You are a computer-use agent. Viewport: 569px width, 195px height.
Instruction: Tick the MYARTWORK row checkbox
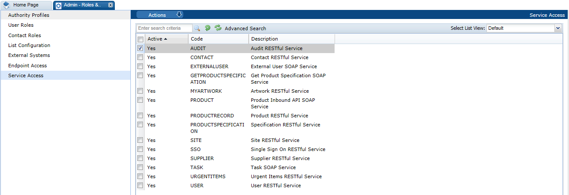(140, 91)
